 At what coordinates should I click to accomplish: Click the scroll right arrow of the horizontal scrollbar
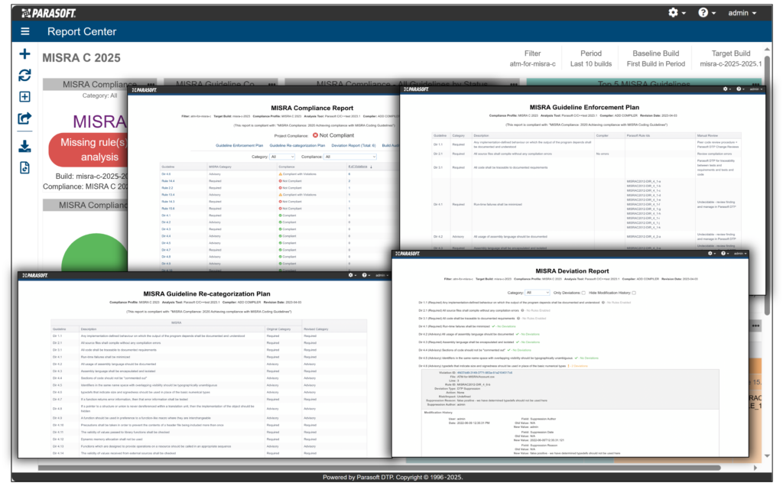[755, 468]
